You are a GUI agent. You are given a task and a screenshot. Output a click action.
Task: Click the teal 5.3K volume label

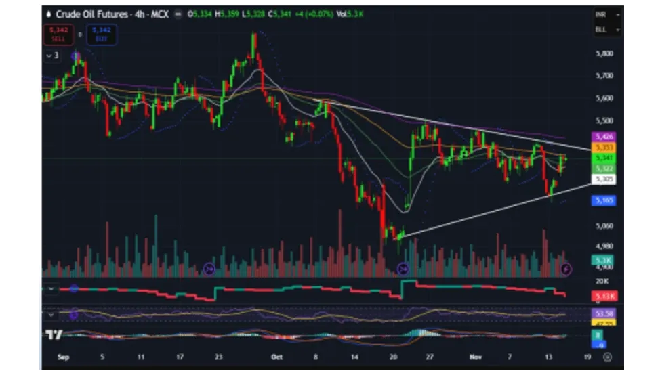(x=602, y=261)
